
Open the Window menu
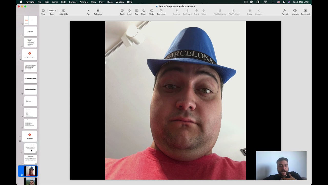point(120,2)
